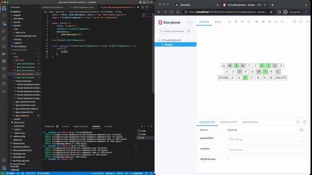
Task: Expand the OUTLINE section in Explorer
Action: (x=15, y=166)
